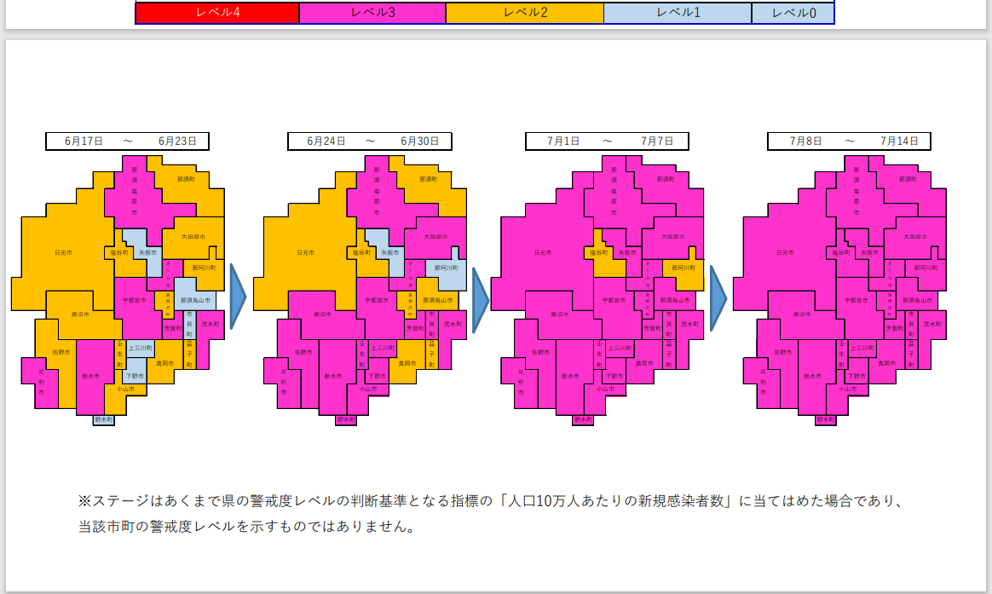Select 宇都宮市 on the 6月17日 map
992x594 pixels.
pos(135,301)
